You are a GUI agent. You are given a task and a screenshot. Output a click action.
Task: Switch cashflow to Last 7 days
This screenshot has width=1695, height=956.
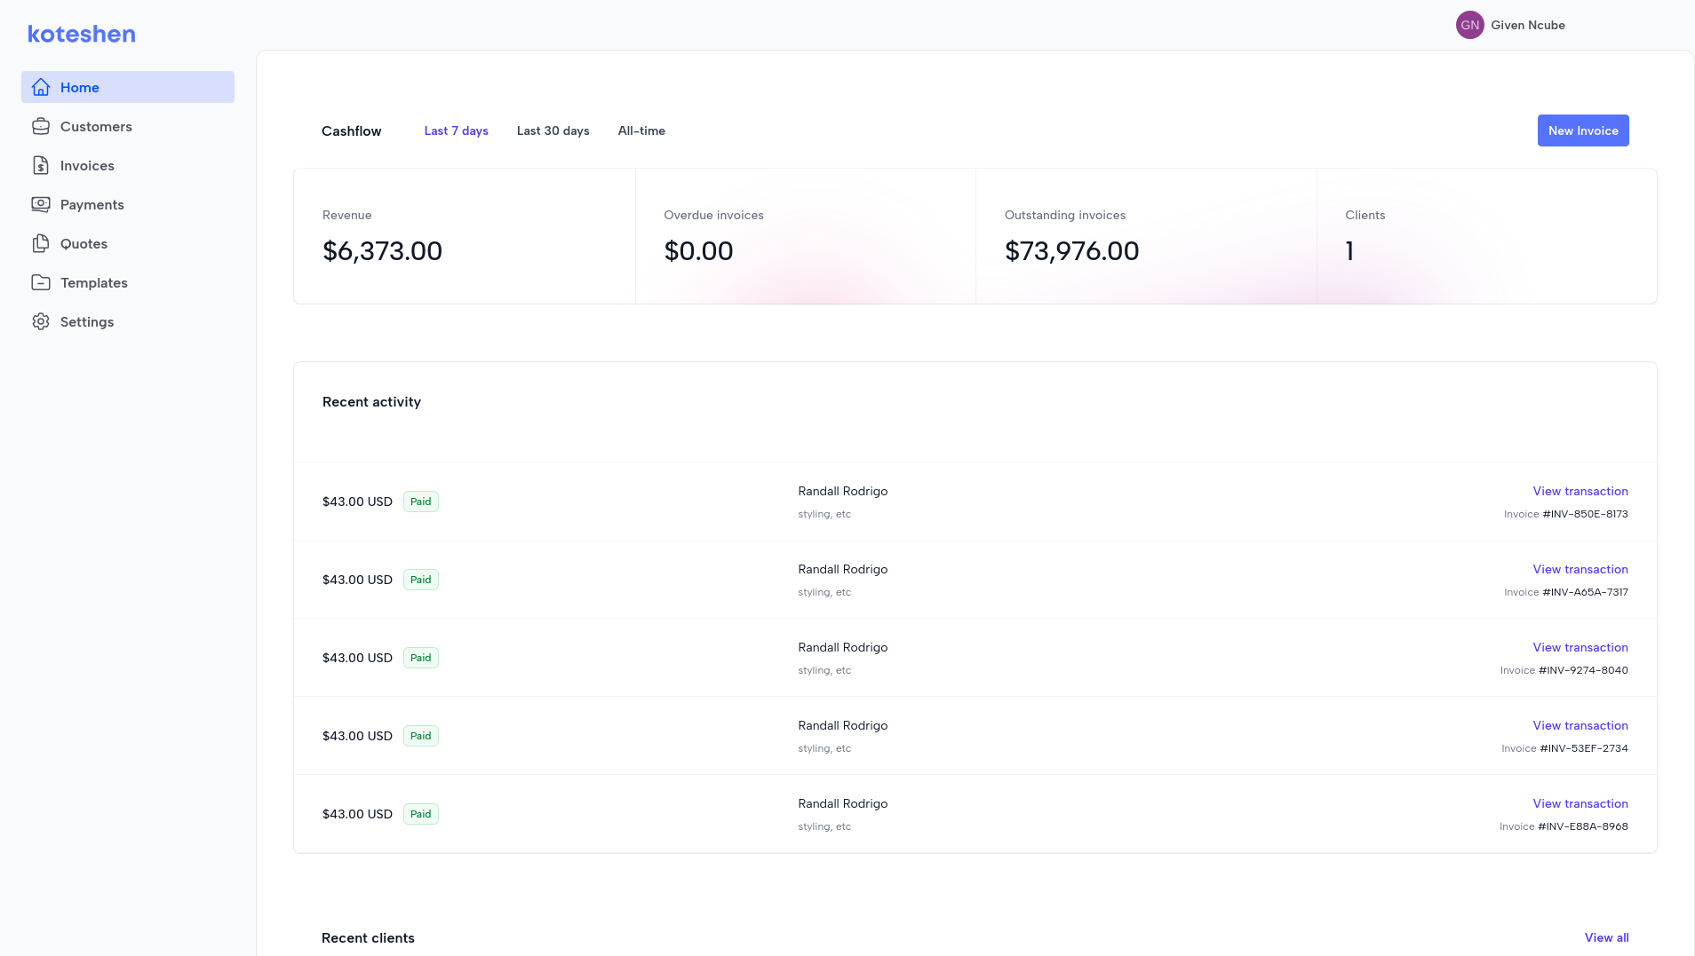456,130
